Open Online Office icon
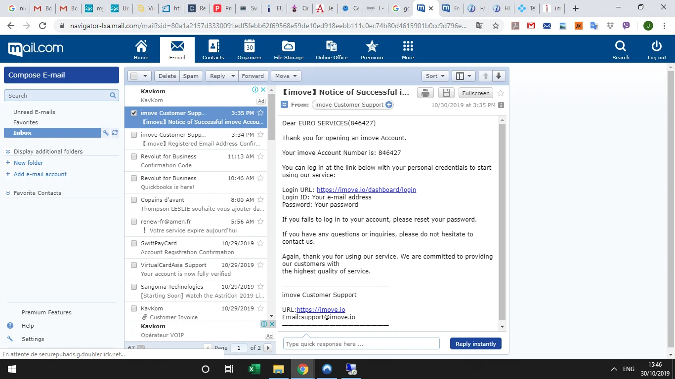This screenshot has height=379, width=675. (x=332, y=50)
